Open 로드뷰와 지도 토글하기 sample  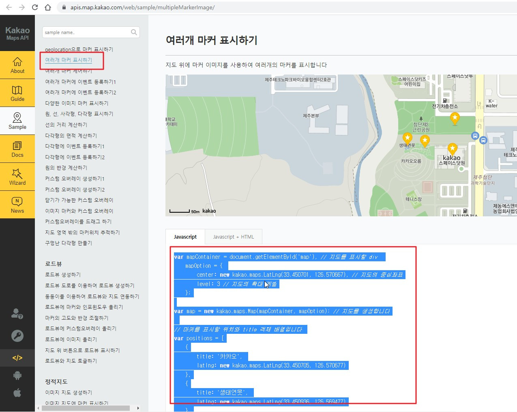[x=71, y=361]
